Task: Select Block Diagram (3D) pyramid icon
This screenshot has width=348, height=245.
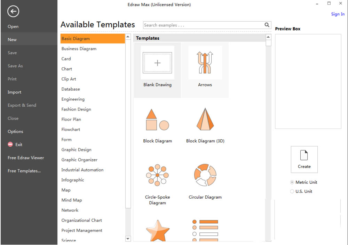Action: point(205,119)
